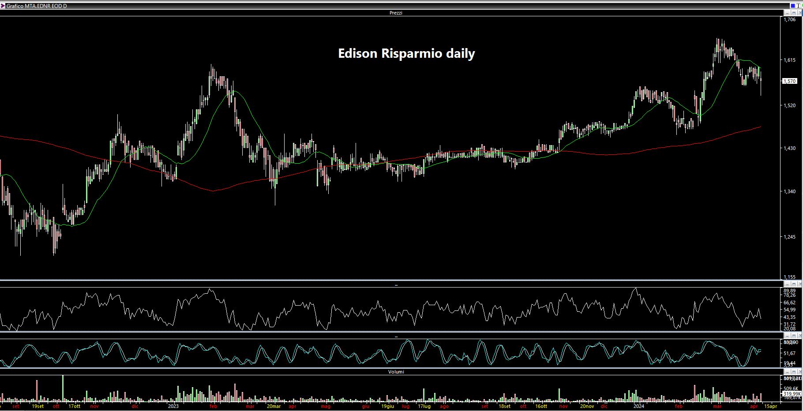
Task: Click the '16ott' date on time axis
Action: [541, 406]
